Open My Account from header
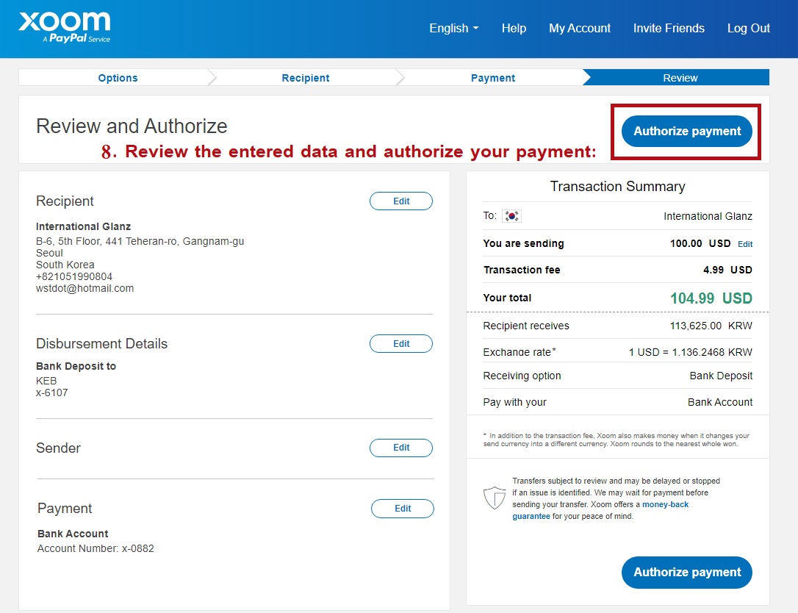Viewport: 798px width, 613px height. [579, 29]
